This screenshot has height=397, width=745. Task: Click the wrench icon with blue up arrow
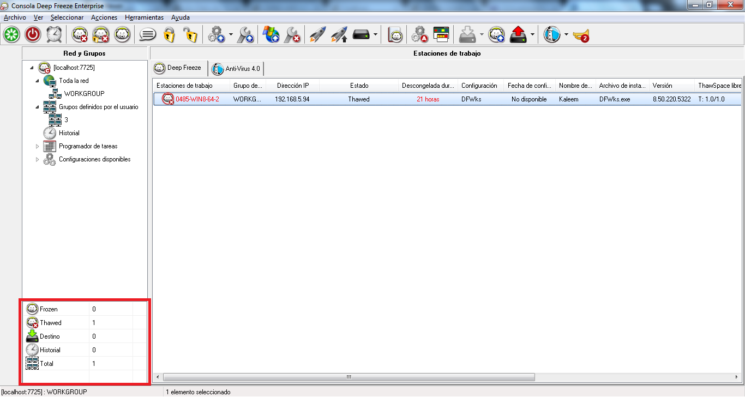245,35
